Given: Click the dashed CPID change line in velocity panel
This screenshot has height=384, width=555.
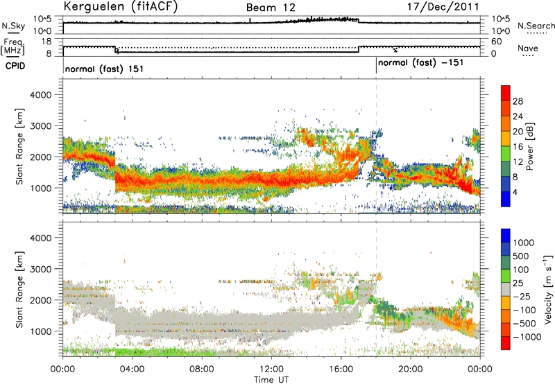Looking at the screenshot, I should (x=376, y=289).
